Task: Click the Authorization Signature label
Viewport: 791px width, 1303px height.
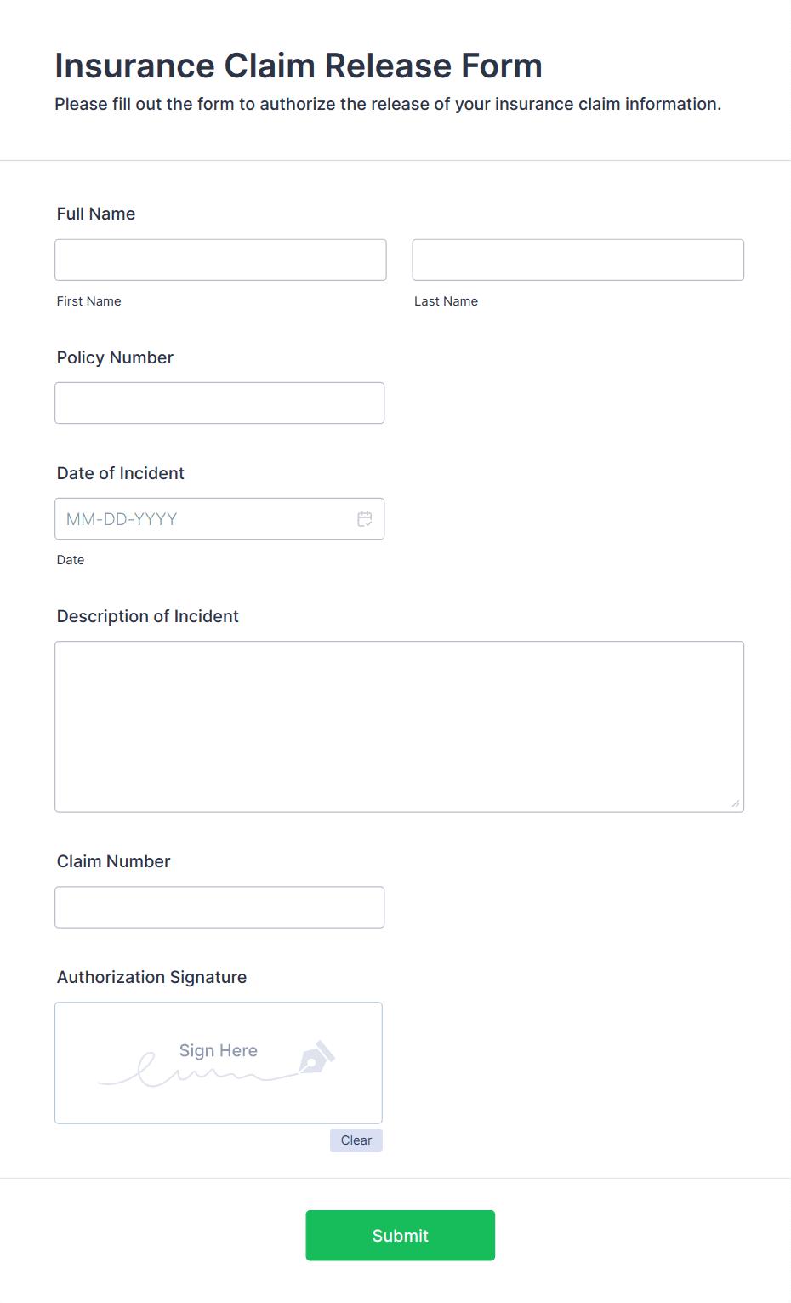Action: point(151,977)
